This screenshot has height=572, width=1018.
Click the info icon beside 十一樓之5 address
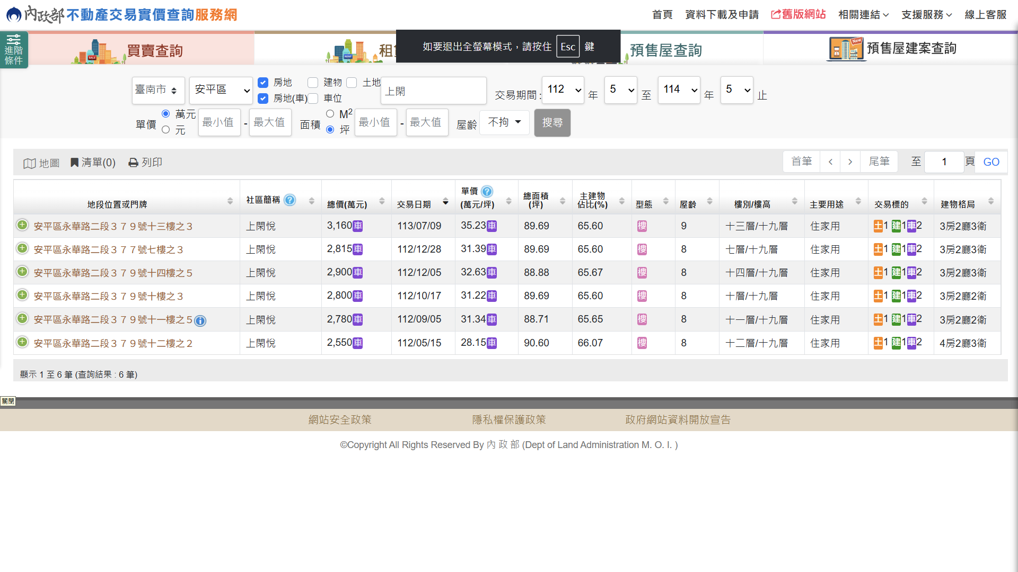[x=200, y=320]
